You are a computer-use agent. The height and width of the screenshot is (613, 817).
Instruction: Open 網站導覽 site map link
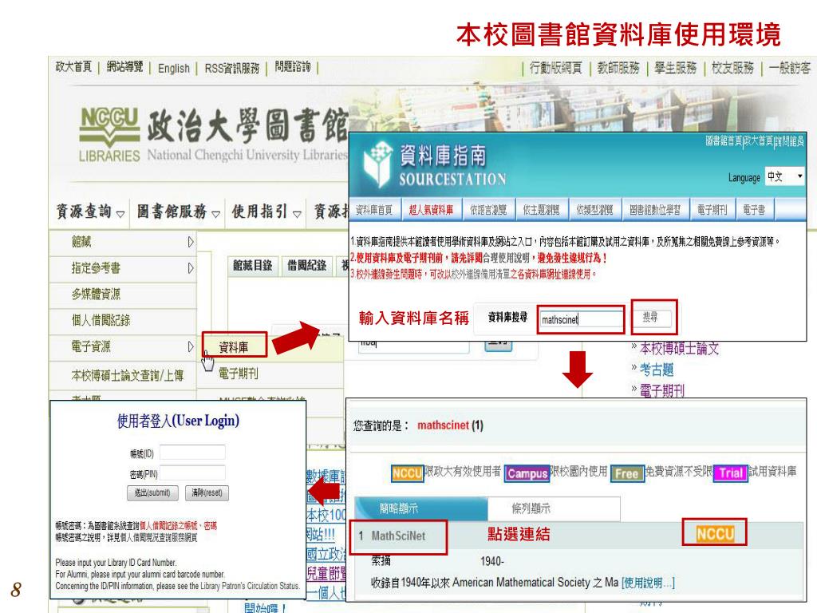tap(124, 67)
